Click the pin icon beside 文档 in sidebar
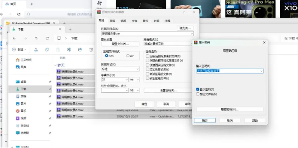The height and width of the screenshot is (148, 298). [x=50, y=96]
